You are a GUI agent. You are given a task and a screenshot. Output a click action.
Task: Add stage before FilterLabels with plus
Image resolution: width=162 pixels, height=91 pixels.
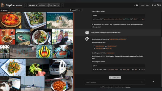[25, 5]
